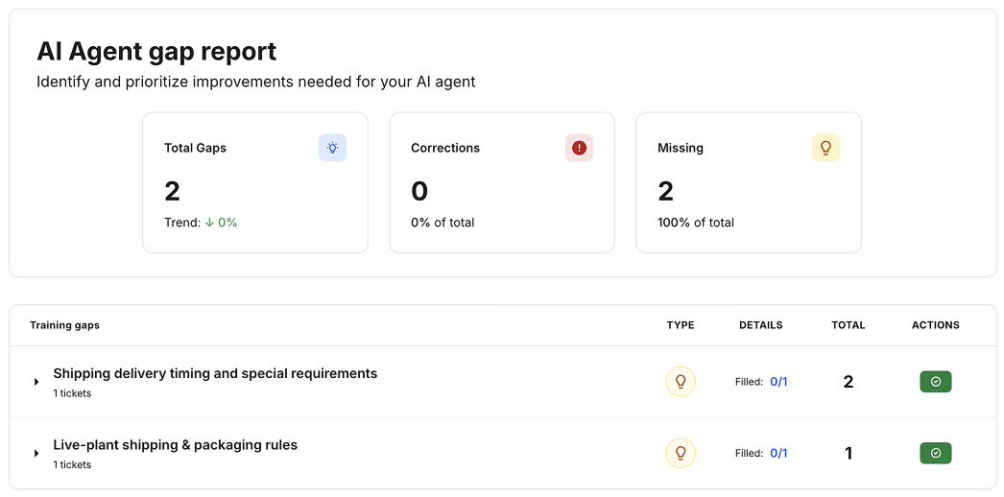Click the blue lightbulb icon on Total Gaps card
Screen dimensions: 1004x497
click(x=332, y=148)
